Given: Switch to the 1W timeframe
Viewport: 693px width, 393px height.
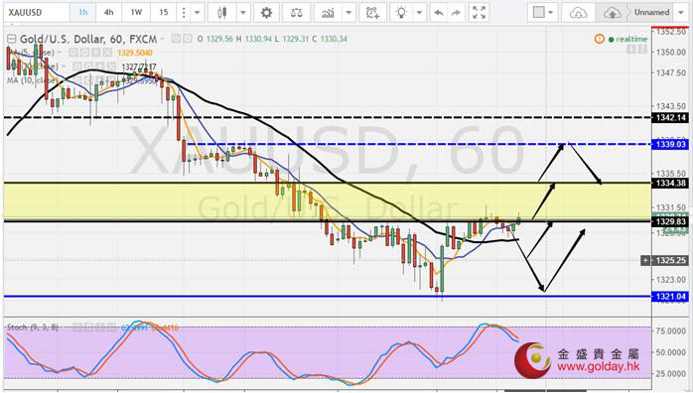Looking at the screenshot, I should (x=136, y=12).
